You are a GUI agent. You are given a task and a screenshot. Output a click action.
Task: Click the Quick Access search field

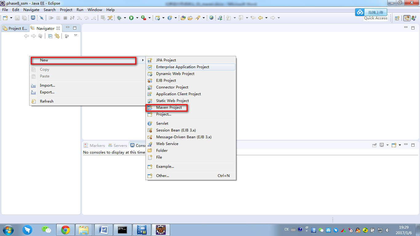click(375, 18)
